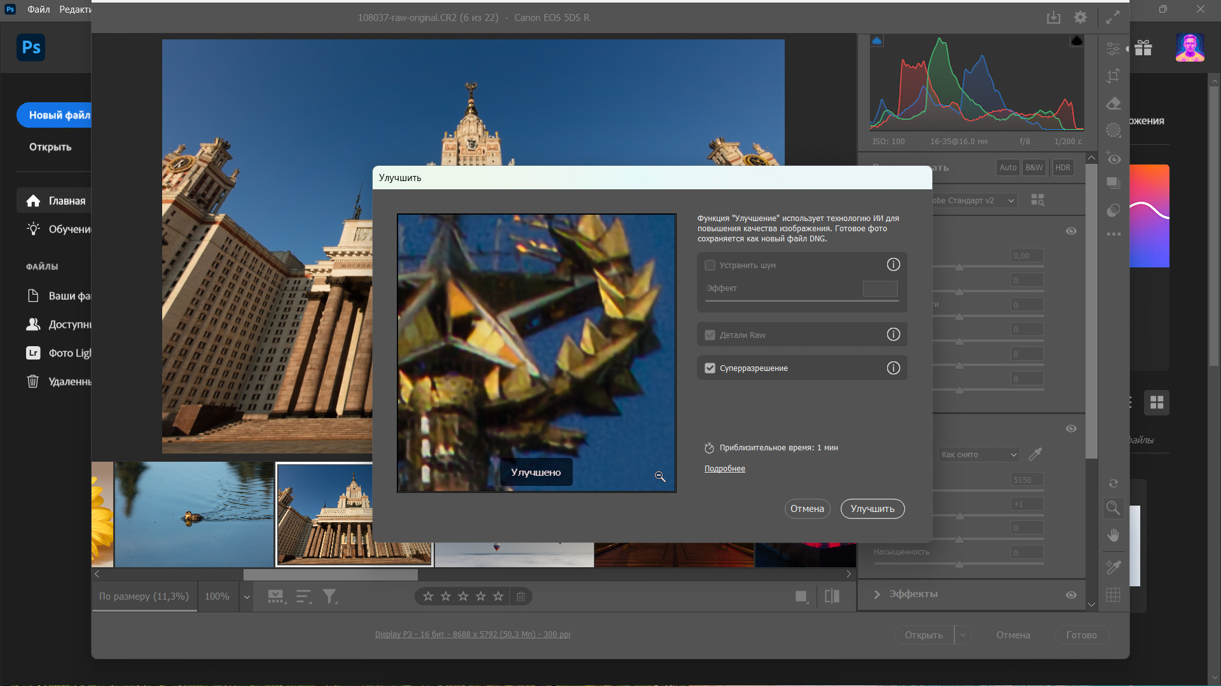
Task: Select the Crop and Rotate tool
Action: (x=1113, y=76)
